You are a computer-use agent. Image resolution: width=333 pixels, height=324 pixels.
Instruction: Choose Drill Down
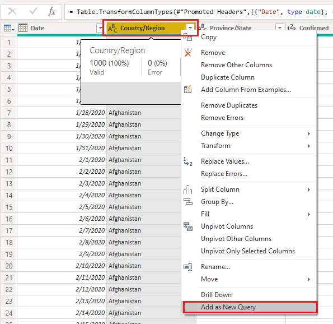(249, 295)
